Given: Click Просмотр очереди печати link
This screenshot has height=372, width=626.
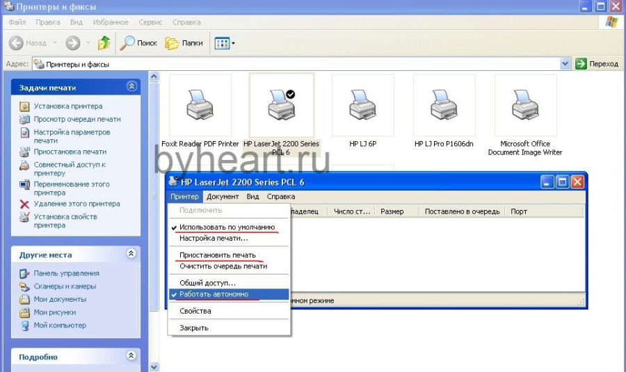Looking at the screenshot, I should point(77,119).
